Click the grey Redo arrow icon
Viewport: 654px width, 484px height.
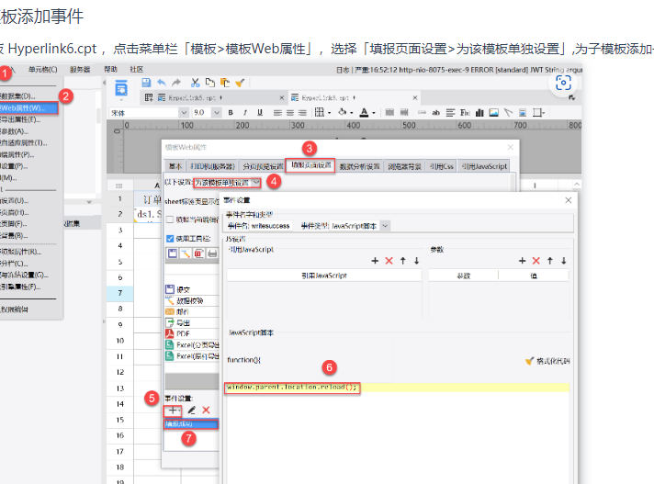click(x=176, y=83)
